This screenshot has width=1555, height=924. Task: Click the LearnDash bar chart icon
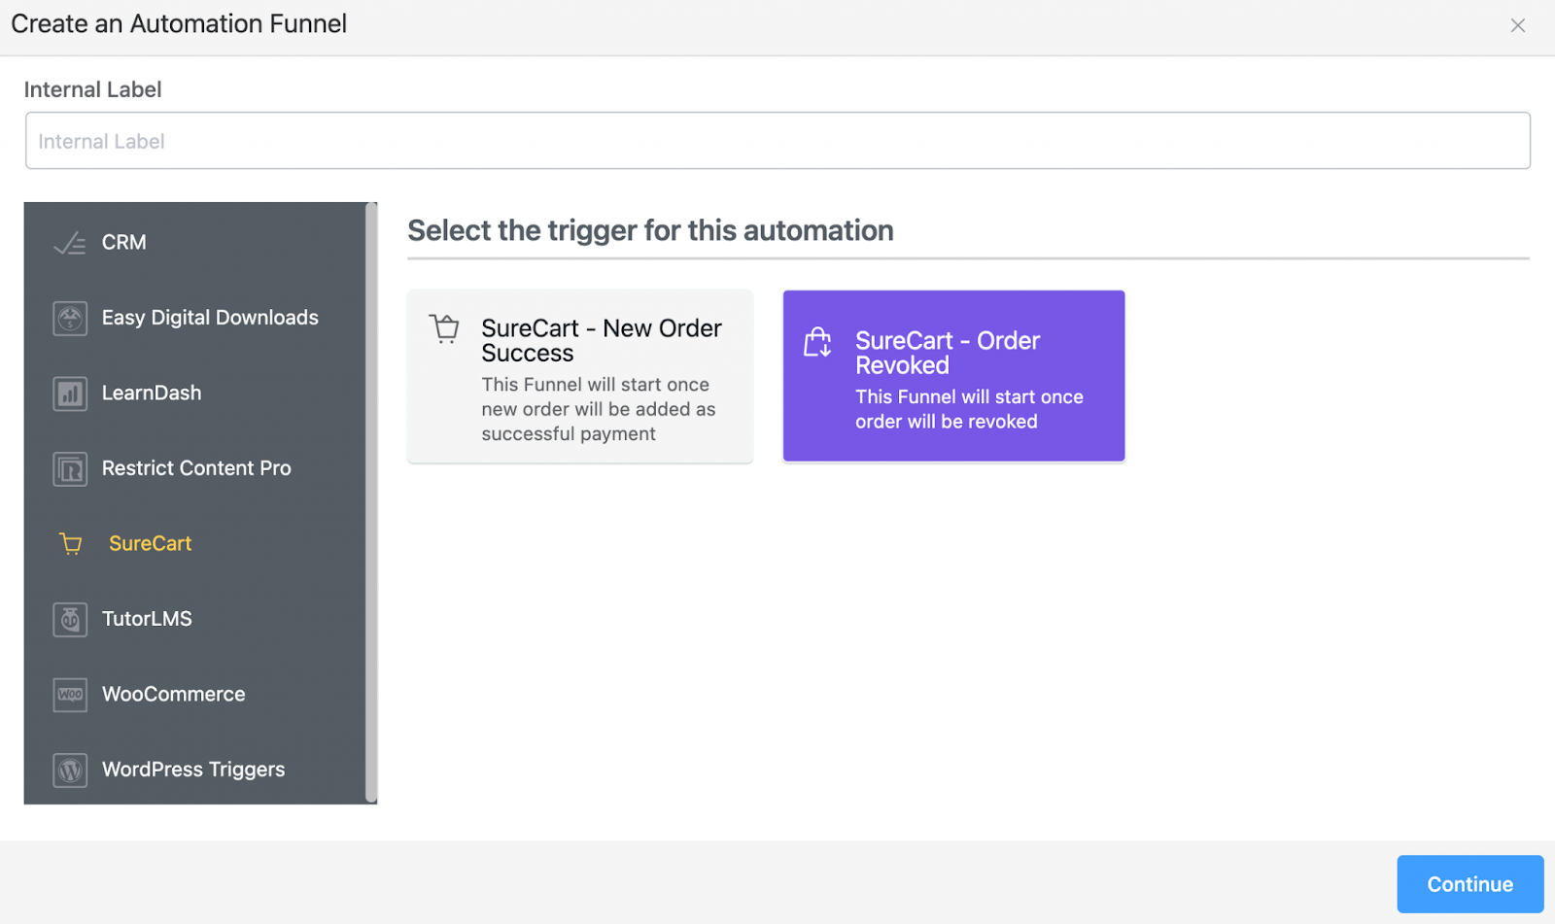(70, 394)
